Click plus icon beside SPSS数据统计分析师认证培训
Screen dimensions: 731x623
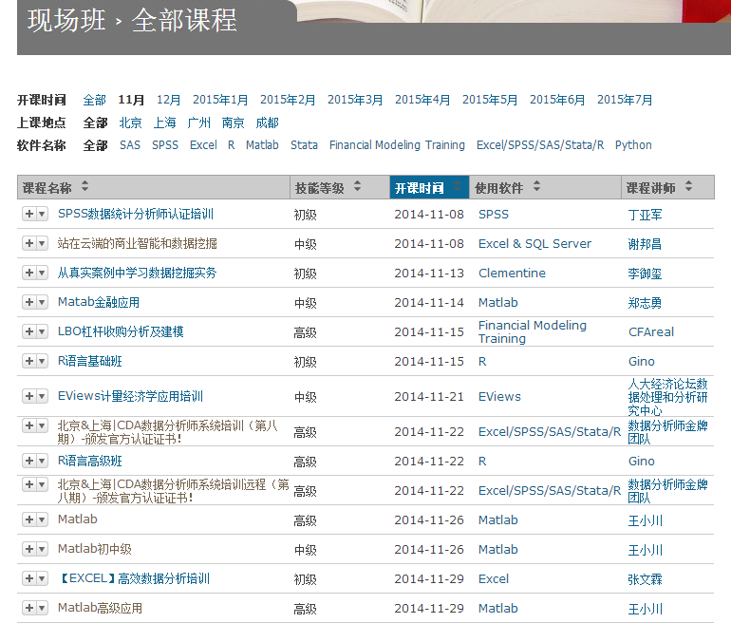point(28,215)
